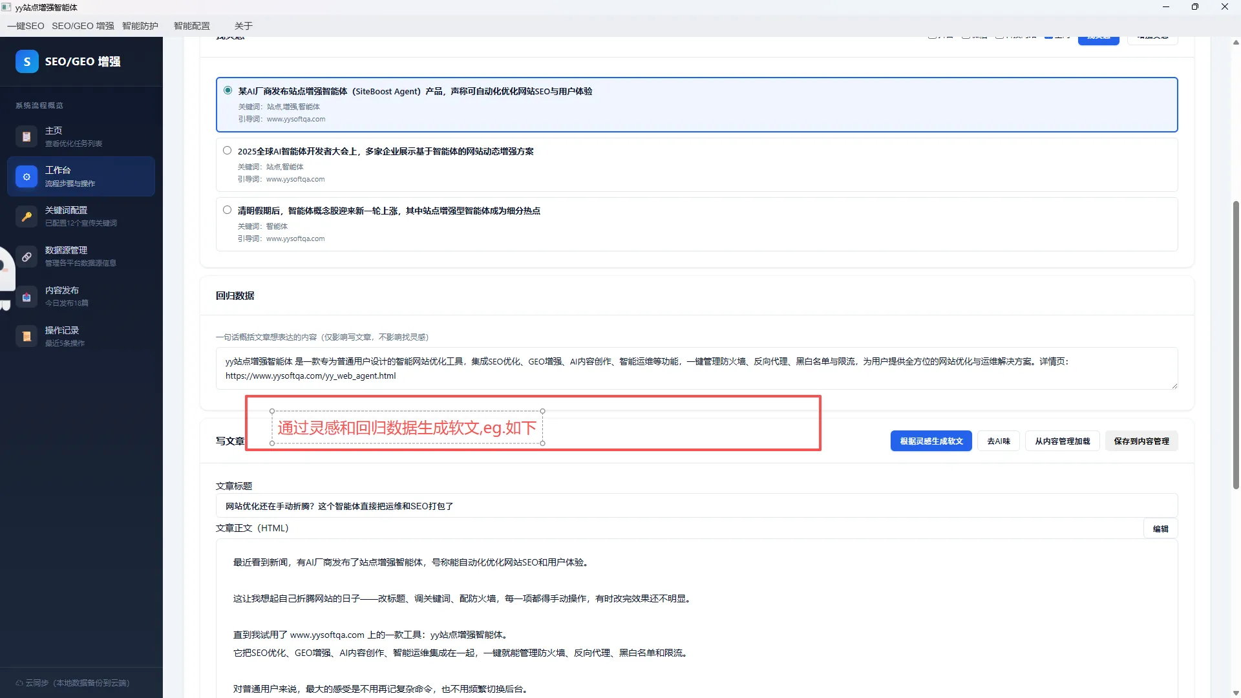Click the scrollbar up arrow
This screenshot has height=698, width=1241.
1236,43
